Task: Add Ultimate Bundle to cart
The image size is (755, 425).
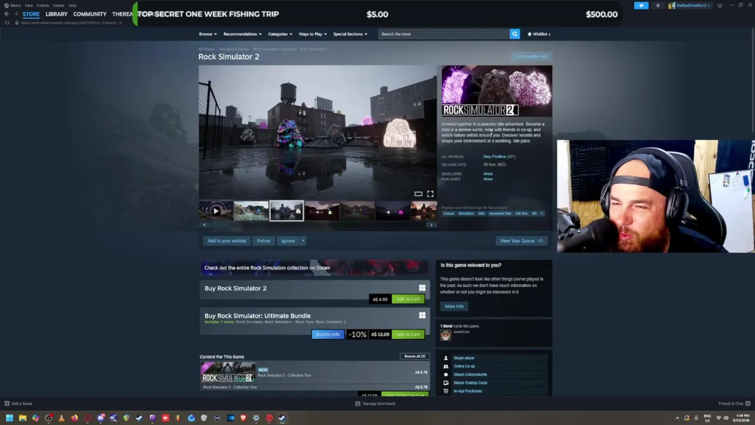Action: [408, 334]
